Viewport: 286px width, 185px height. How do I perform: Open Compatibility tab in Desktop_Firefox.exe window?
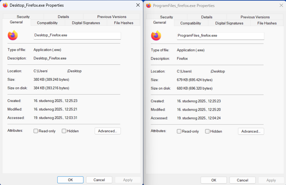pyautogui.click(x=47, y=23)
